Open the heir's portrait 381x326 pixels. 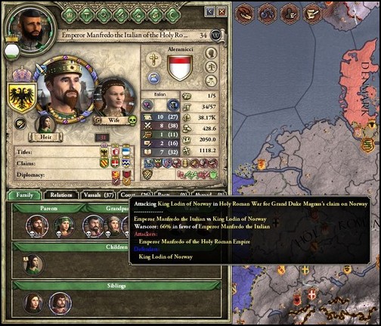coord(45,124)
